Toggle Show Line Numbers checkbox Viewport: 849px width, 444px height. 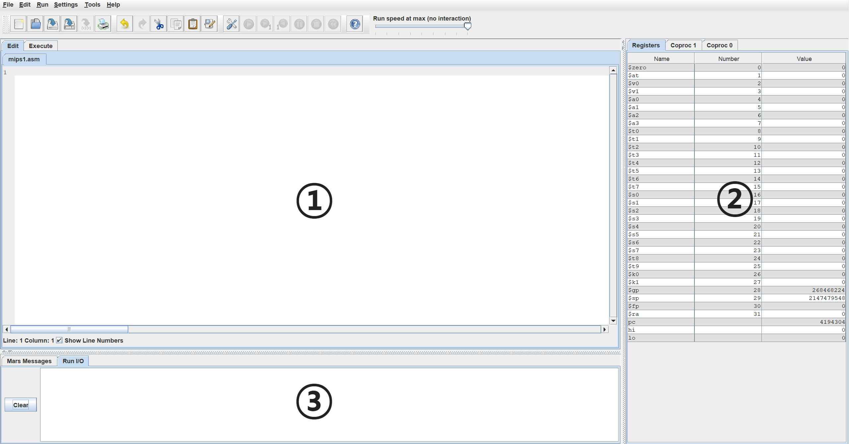pyautogui.click(x=59, y=340)
